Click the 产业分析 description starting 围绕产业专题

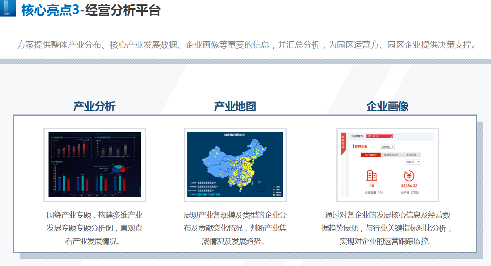click(x=95, y=228)
